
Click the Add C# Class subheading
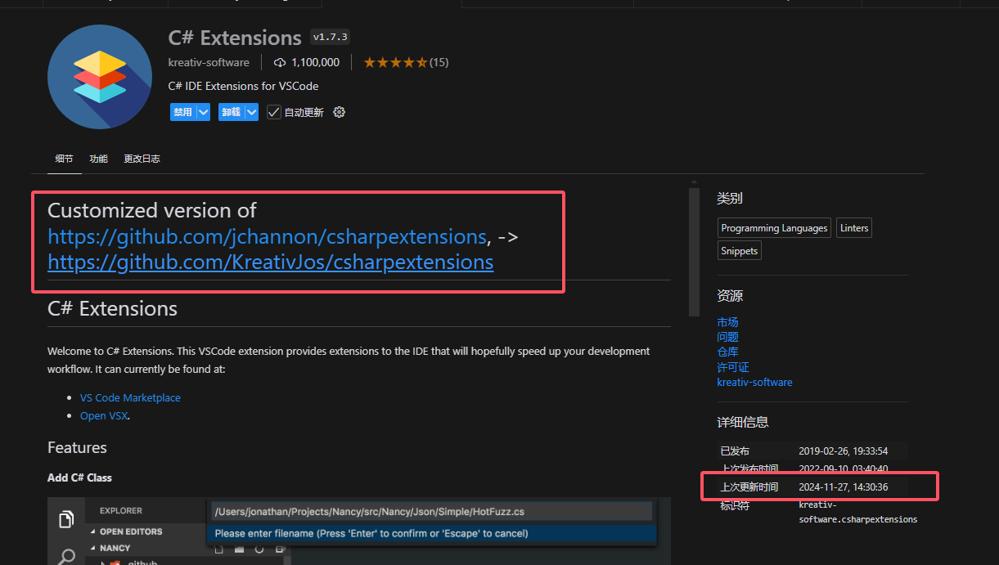click(x=79, y=478)
